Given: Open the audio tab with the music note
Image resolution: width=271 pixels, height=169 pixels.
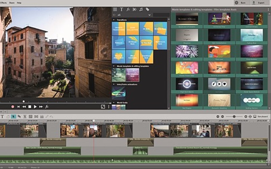Looking at the screenshot, I should [x=141, y=9].
